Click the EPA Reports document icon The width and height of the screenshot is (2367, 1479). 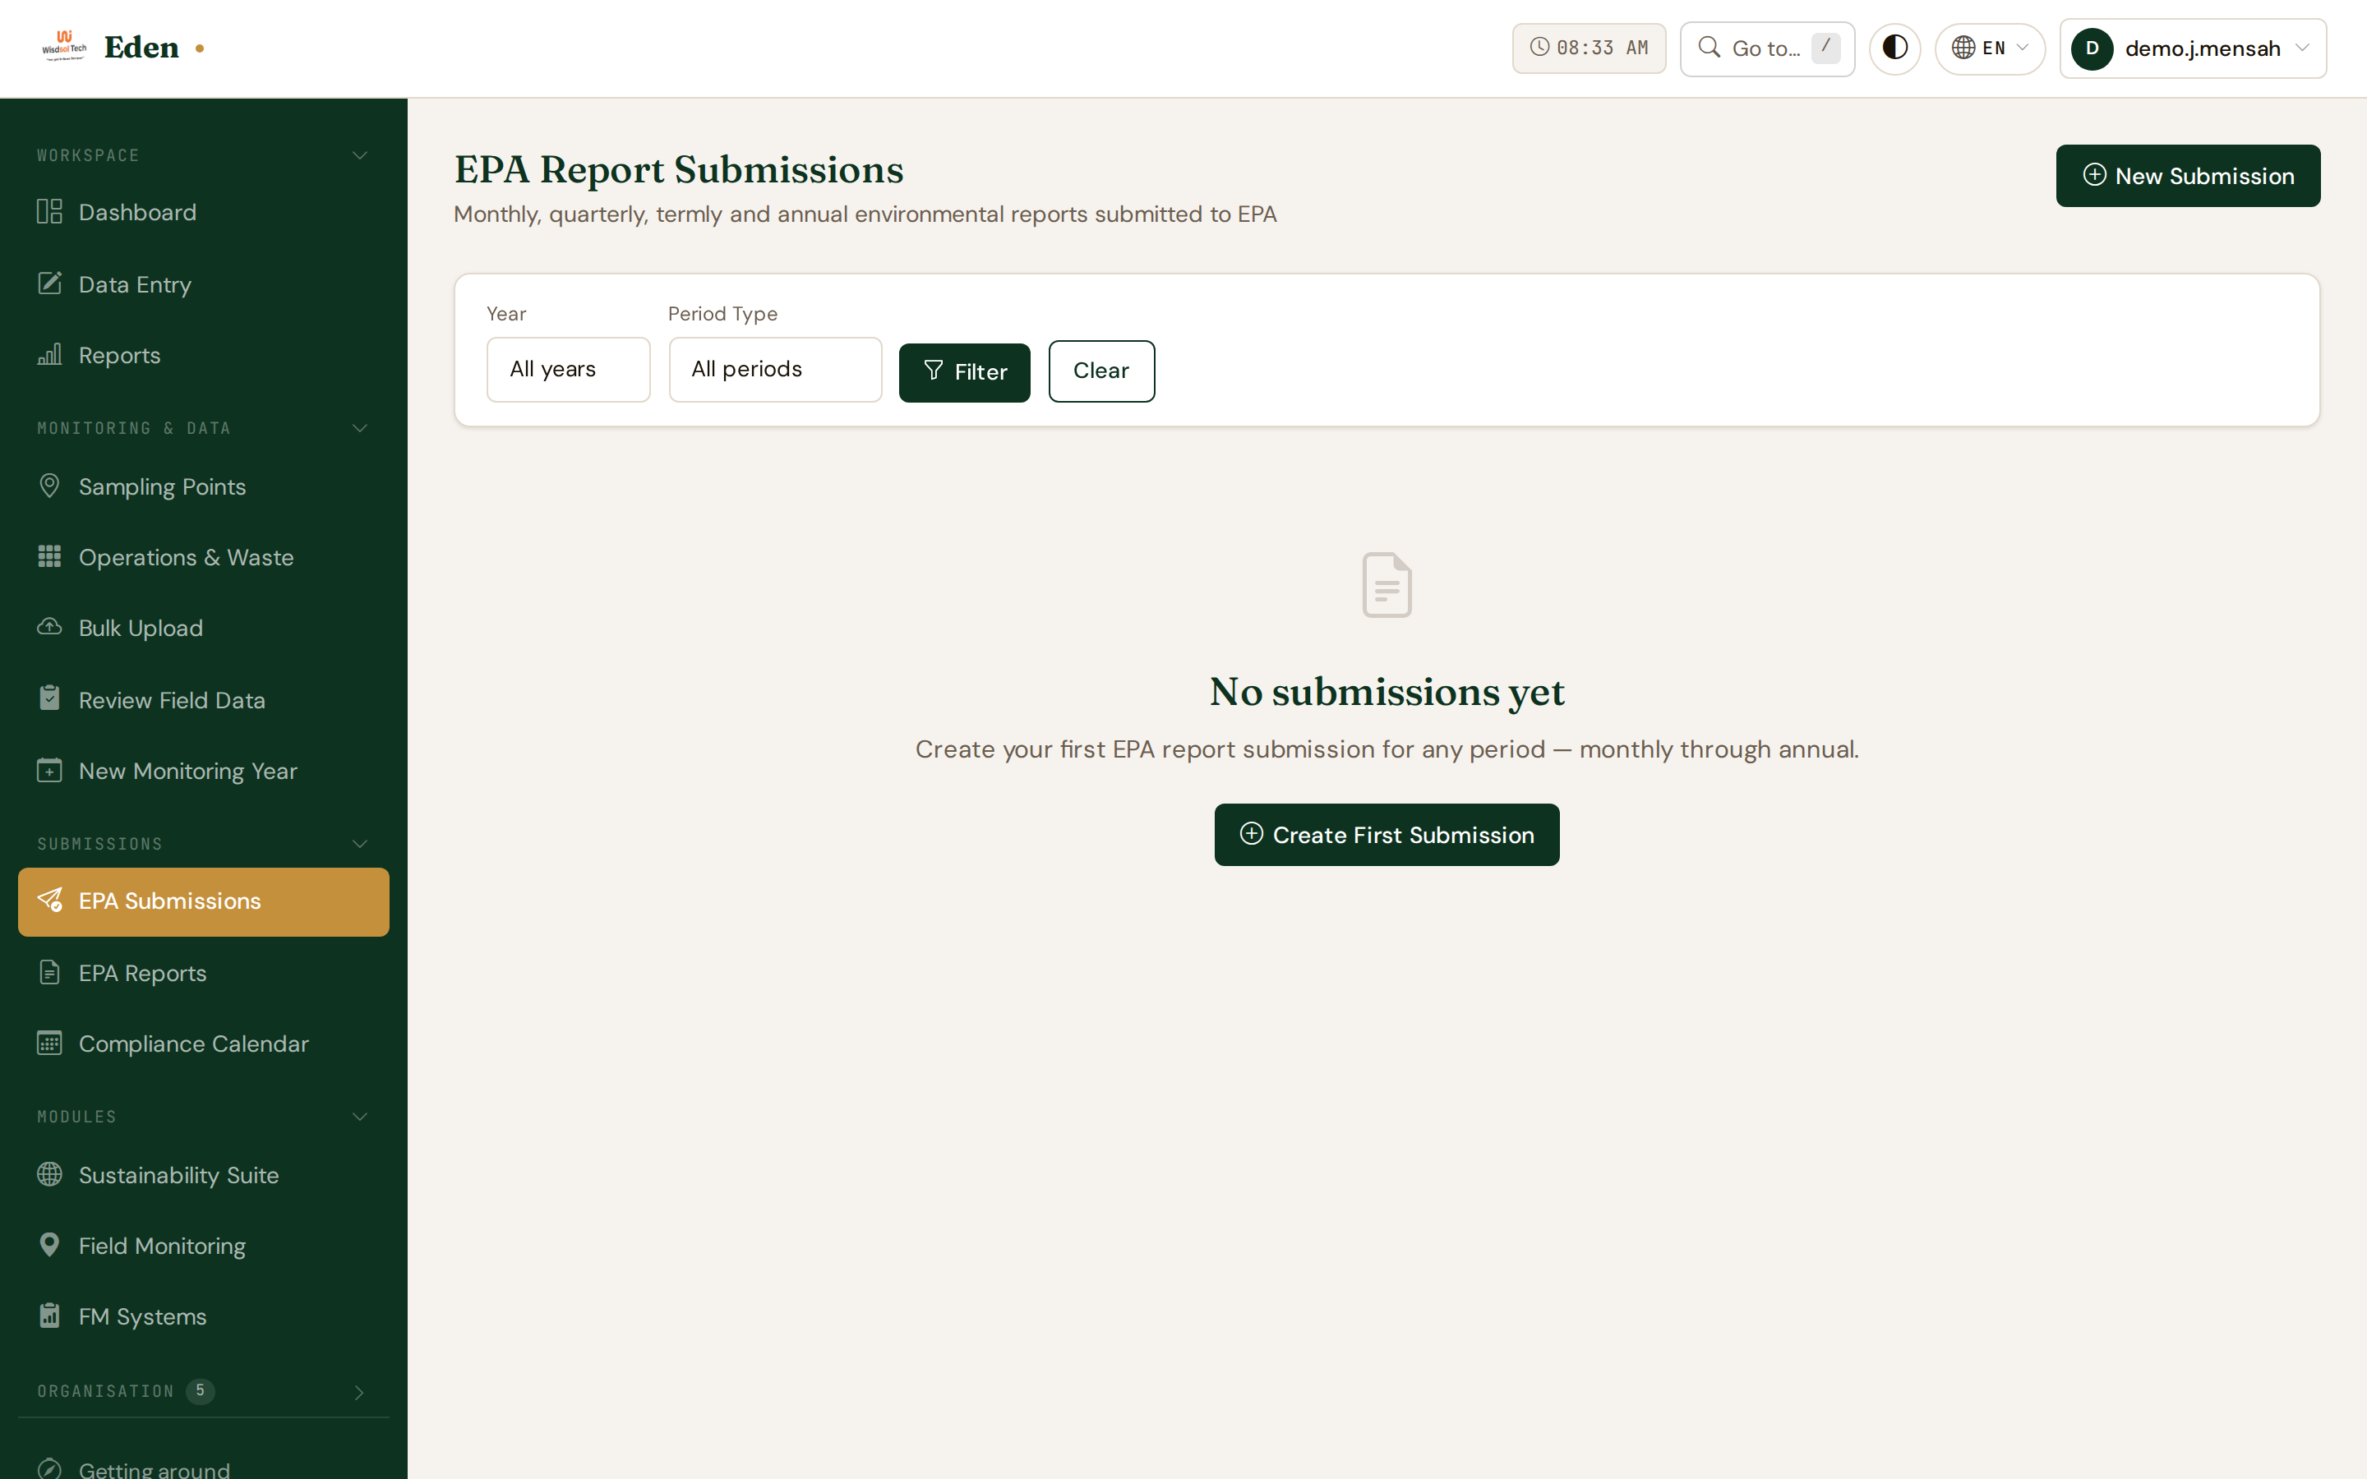[x=49, y=972]
